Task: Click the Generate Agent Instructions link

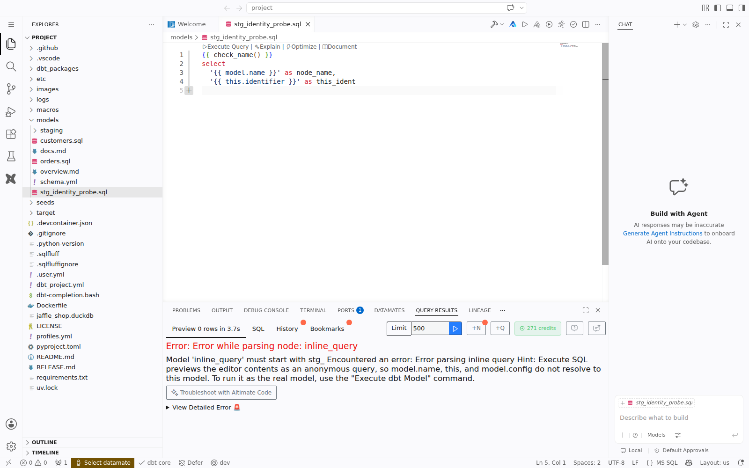Action: [x=663, y=234]
